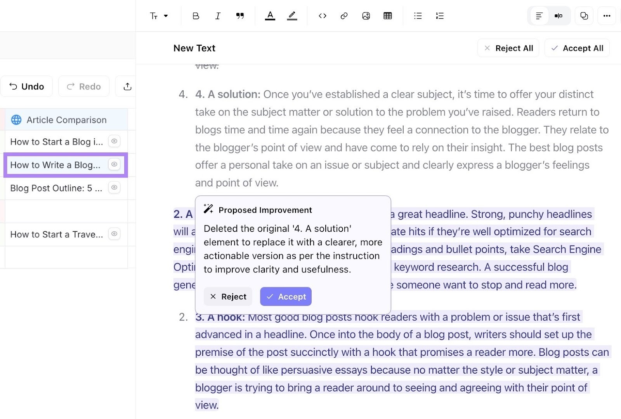Viewport: 621px width, 419px height.
Task: Show preview of 'How to Start a Trave...' article
Action: [114, 234]
